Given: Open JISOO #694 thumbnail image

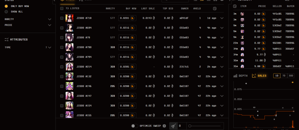Looking at the screenshot, I should click(69, 28).
